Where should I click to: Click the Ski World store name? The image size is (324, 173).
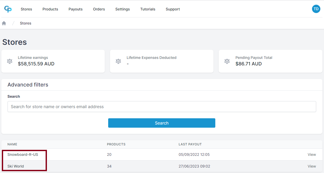[16, 166]
